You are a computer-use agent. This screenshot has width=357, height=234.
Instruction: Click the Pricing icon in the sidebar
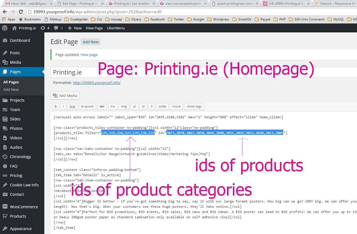pos(5,176)
